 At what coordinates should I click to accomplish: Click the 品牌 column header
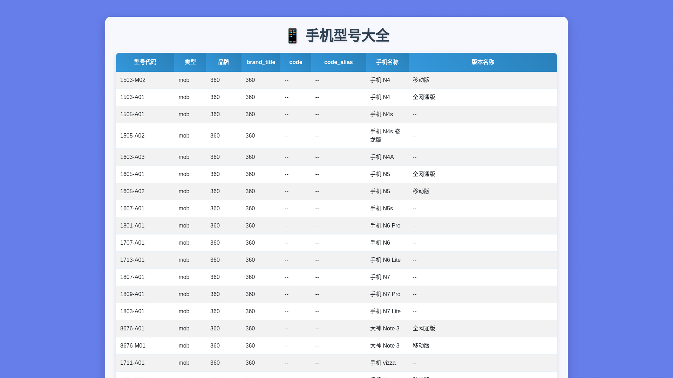point(224,62)
